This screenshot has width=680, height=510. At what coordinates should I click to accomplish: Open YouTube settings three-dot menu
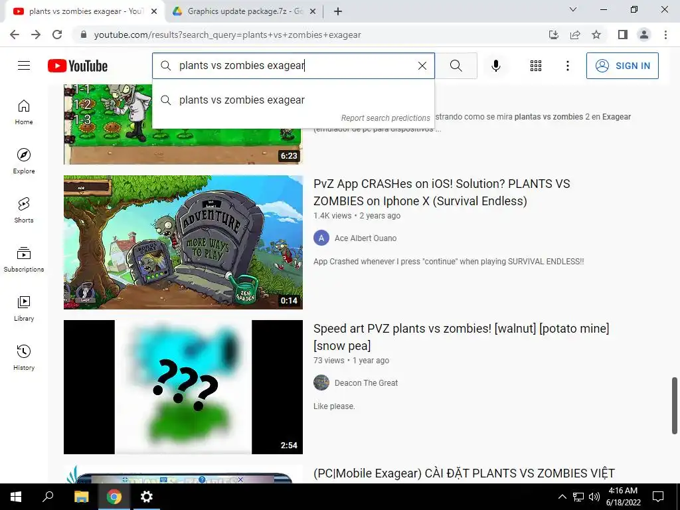tap(567, 66)
